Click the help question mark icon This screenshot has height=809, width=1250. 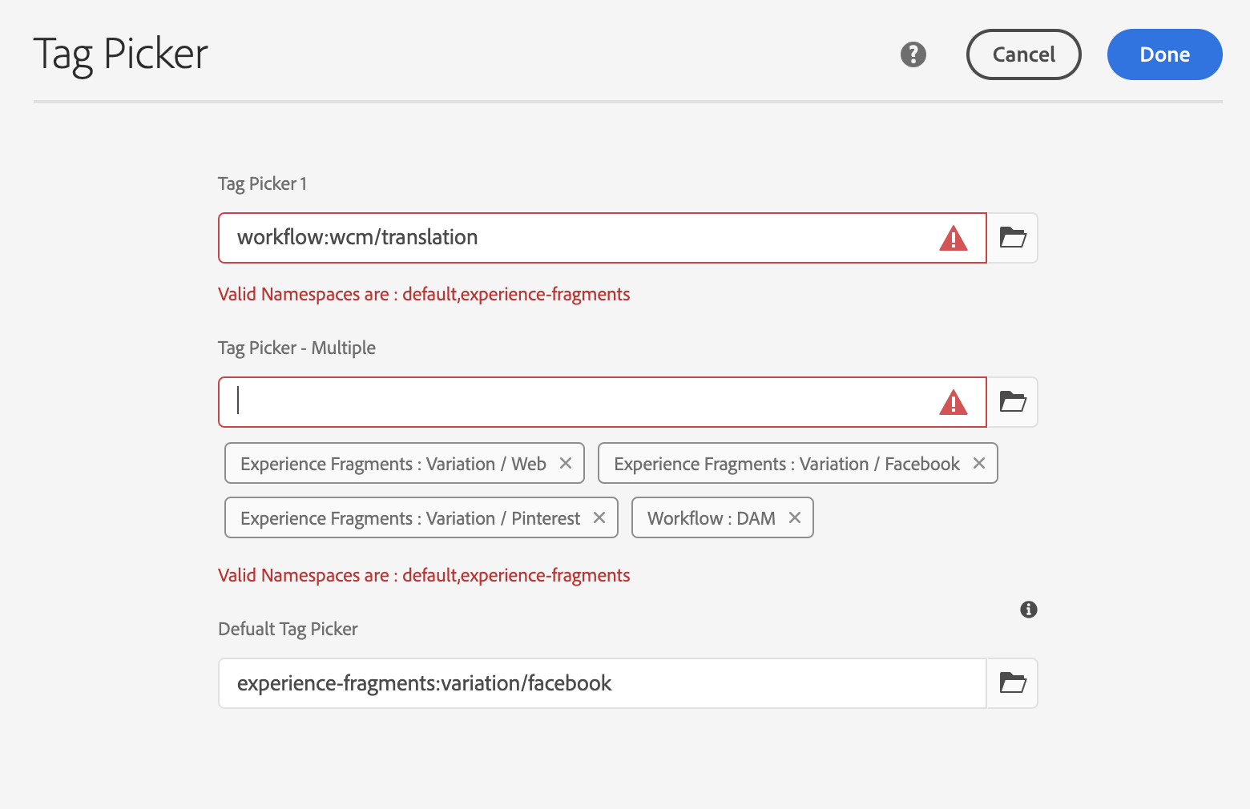point(913,54)
